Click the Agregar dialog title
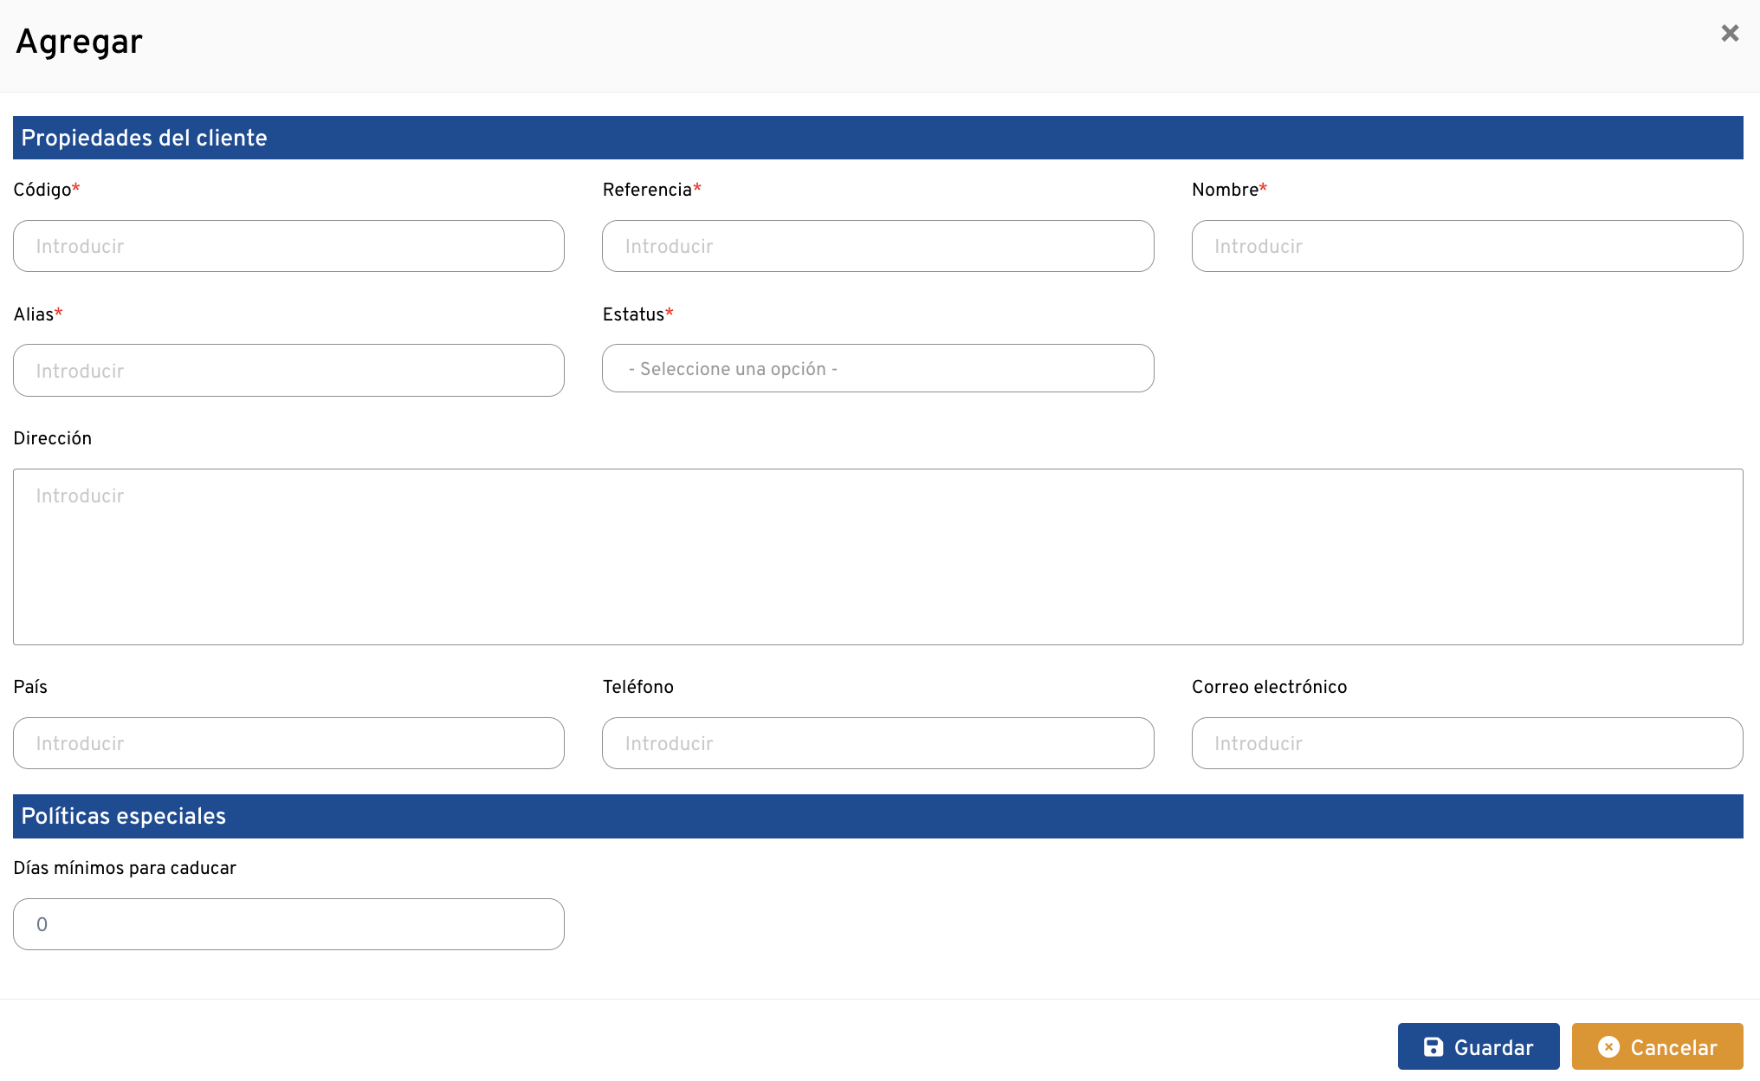The width and height of the screenshot is (1760, 1081). coord(79,42)
